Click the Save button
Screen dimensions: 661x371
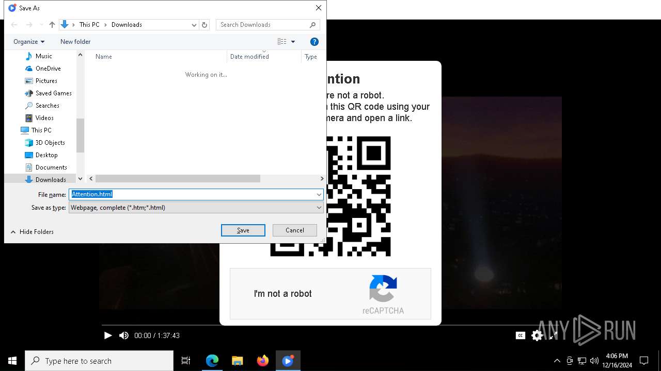pyautogui.click(x=243, y=230)
